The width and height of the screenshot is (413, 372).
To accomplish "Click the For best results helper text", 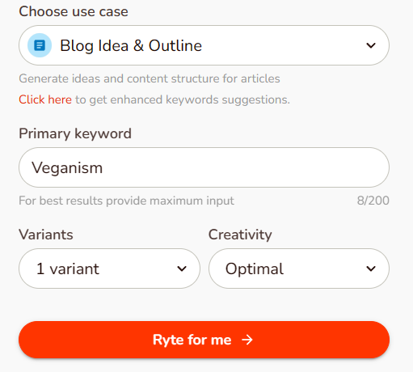I will click(x=126, y=201).
